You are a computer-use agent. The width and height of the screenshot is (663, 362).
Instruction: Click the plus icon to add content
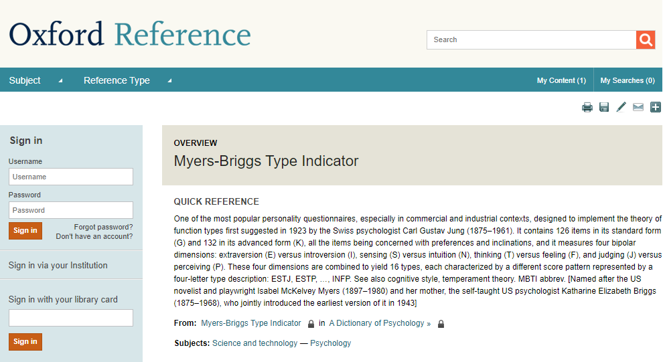pos(656,107)
